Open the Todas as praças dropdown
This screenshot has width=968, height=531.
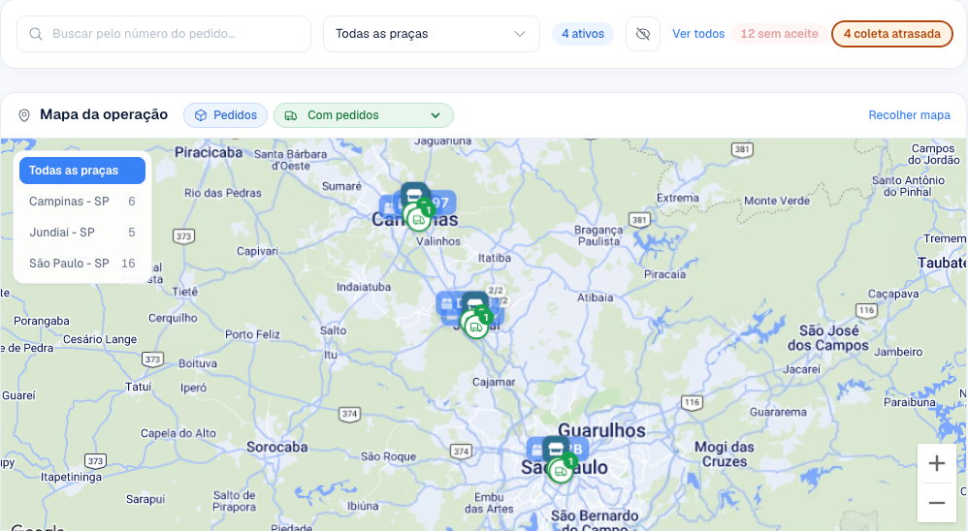[431, 34]
